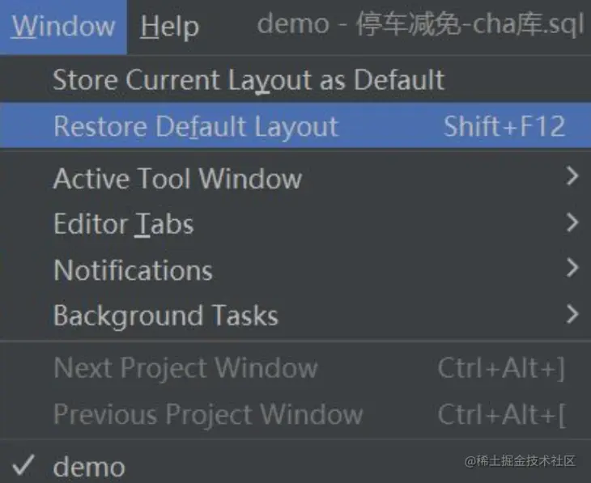Click the Ctrl+Alt+[ shortcut text

[501, 414]
